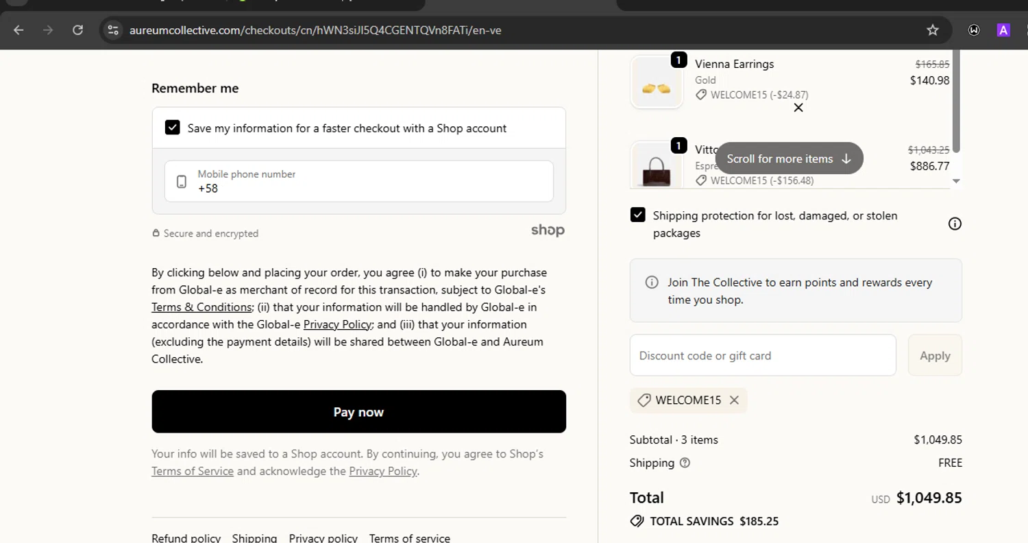This screenshot has width=1028, height=543.
Task: Click the tag icon on WELCOME15 chip
Action: click(644, 400)
